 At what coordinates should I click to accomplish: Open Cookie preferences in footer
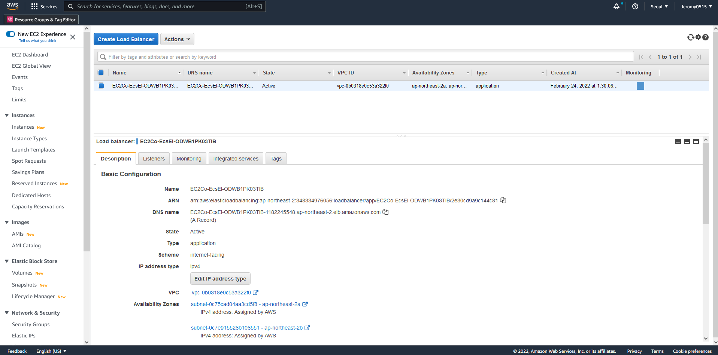[x=692, y=351]
